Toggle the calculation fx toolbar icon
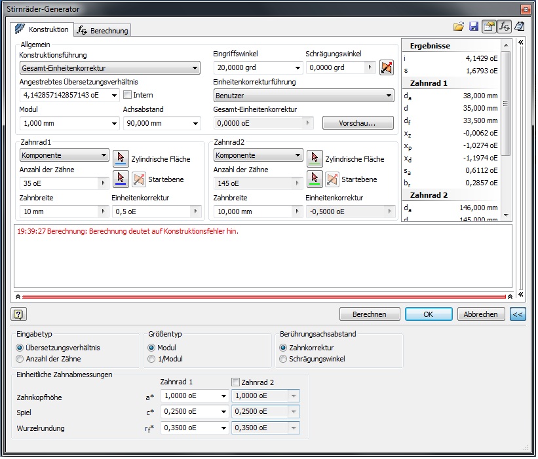 pyautogui.click(x=506, y=26)
